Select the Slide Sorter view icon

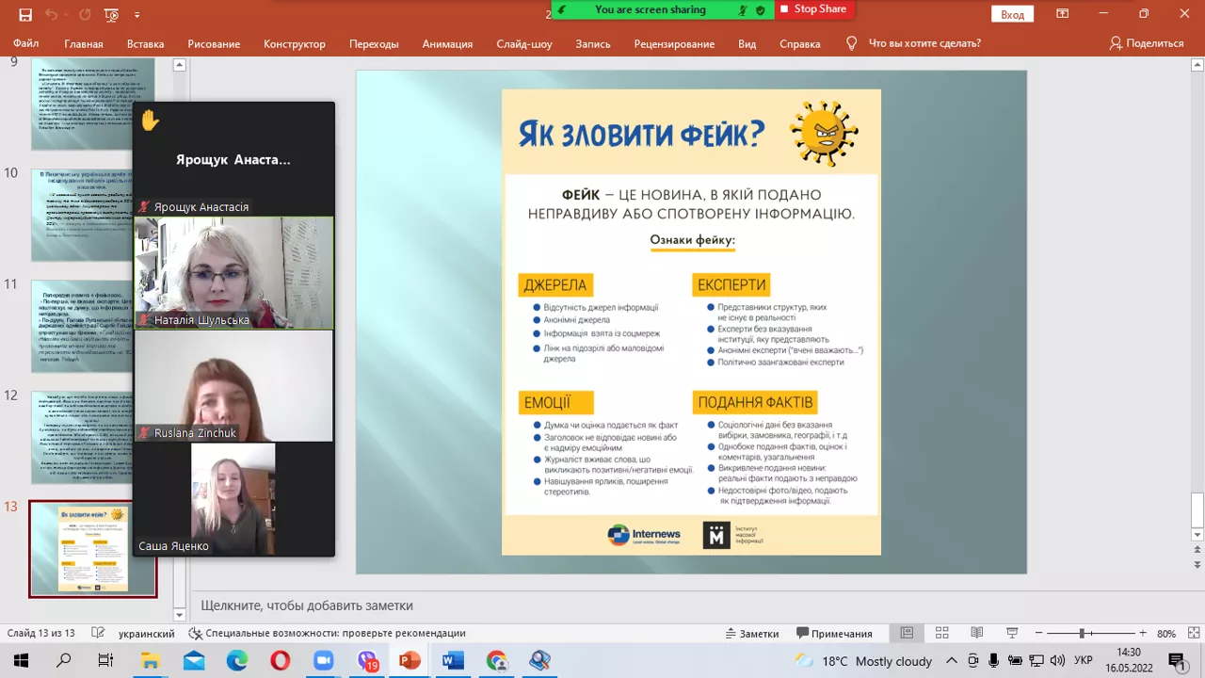[941, 633]
